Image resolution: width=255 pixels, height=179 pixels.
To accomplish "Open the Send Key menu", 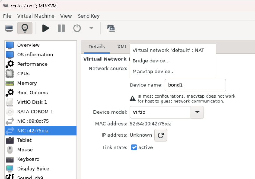I will 89,16.
